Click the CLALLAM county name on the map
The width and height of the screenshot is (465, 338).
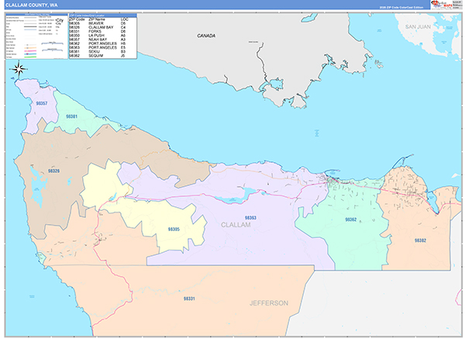pyautogui.click(x=236, y=225)
